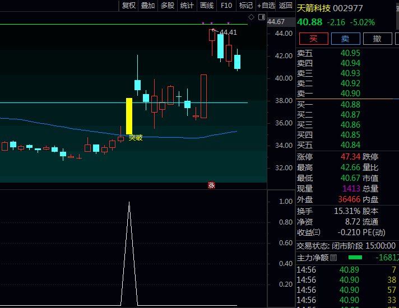Click the 14:56 trade with volume 33
399x308 pixels.
pyautogui.click(x=346, y=300)
